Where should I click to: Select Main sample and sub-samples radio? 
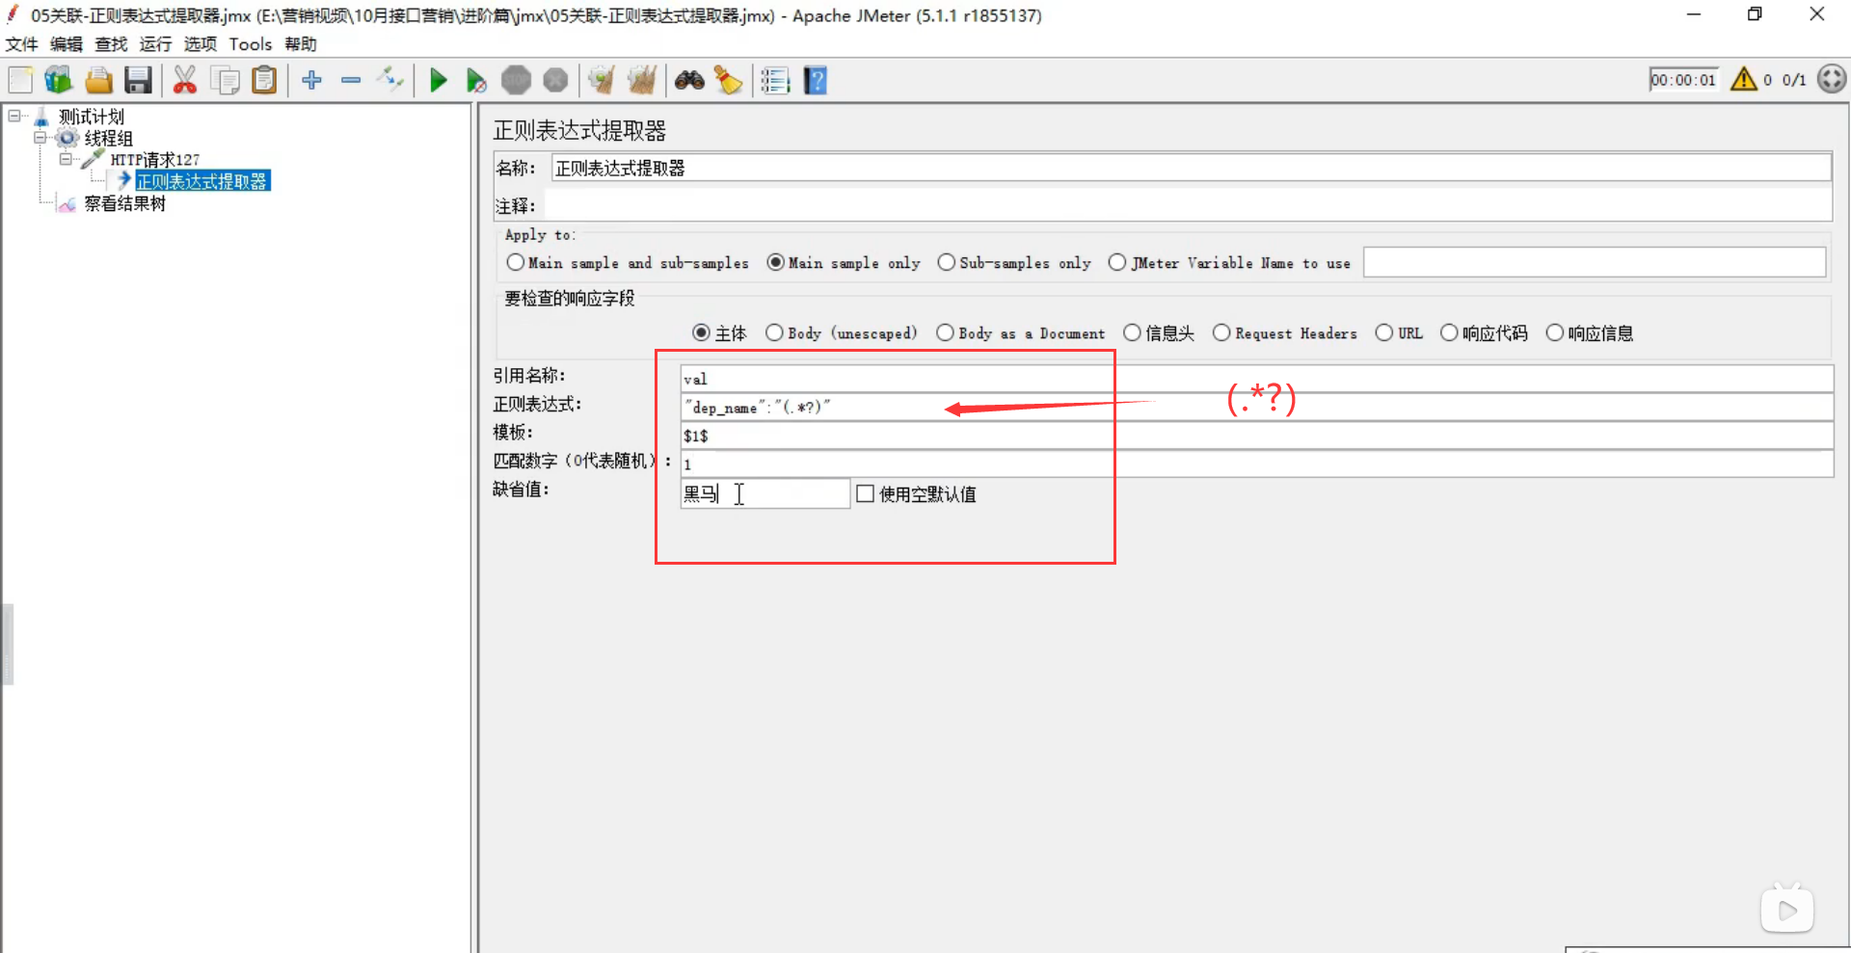point(516,262)
